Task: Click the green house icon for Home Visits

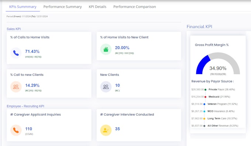Action: coord(106,49)
